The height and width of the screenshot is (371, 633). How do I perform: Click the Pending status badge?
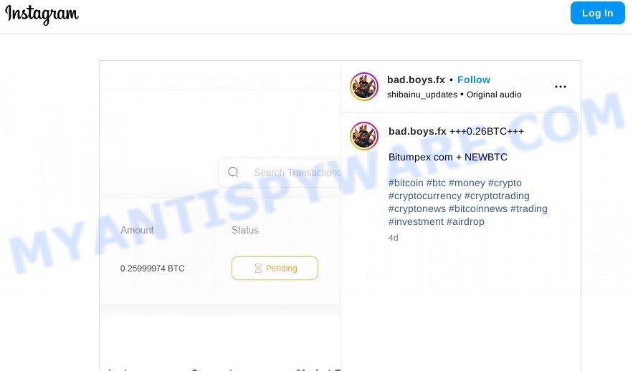[x=275, y=268]
